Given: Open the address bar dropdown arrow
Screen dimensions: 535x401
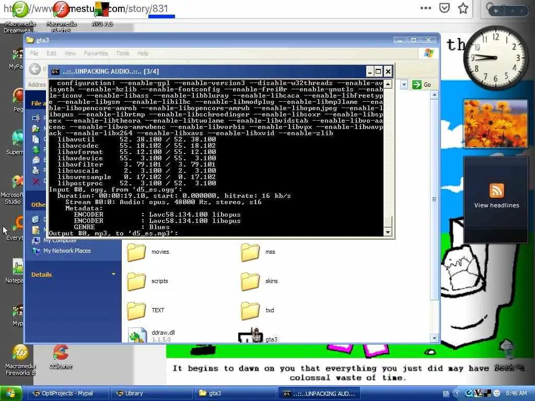Looking at the screenshot, I should 404,85.
